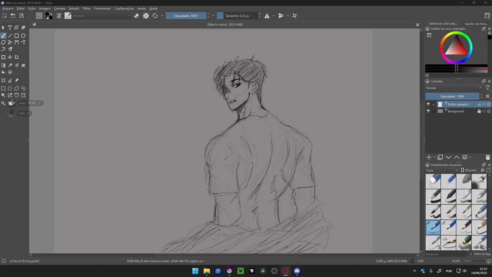The height and width of the screenshot is (277, 492).
Task: Switch to Opções da ferramenta tab
Action: 475,24
